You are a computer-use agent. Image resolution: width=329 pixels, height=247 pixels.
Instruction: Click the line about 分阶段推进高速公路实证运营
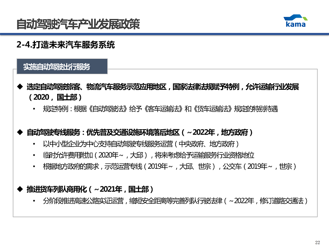tap(175, 201)
